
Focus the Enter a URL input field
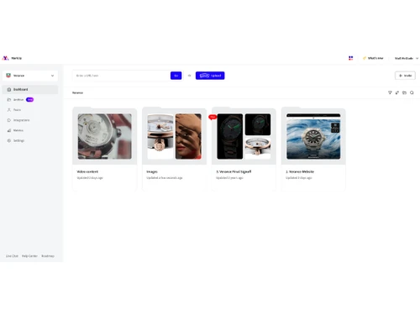(x=122, y=76)
